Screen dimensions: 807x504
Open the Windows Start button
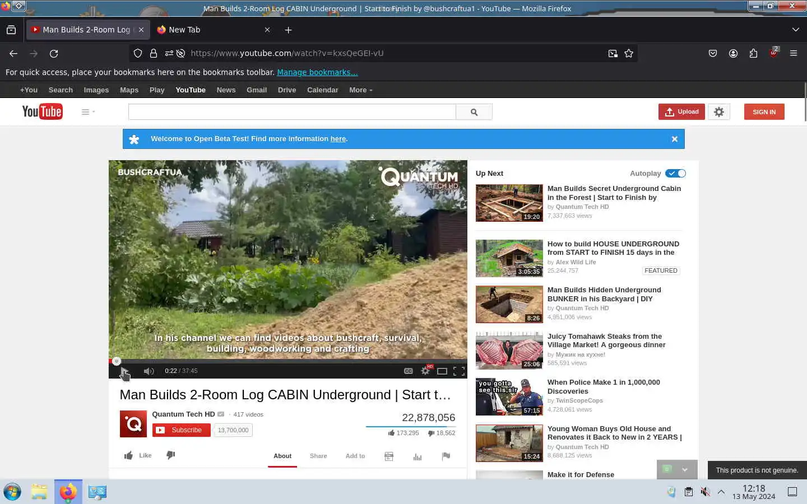pos(12,492)
